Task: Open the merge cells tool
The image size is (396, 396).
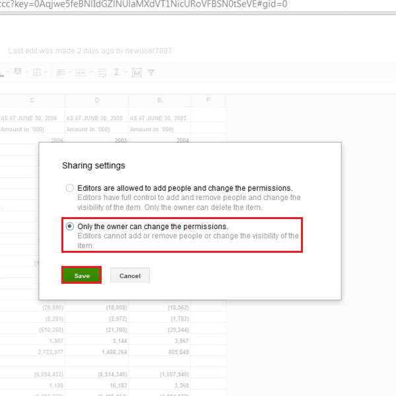Action: pyautogui.click(x=81, y=73)
